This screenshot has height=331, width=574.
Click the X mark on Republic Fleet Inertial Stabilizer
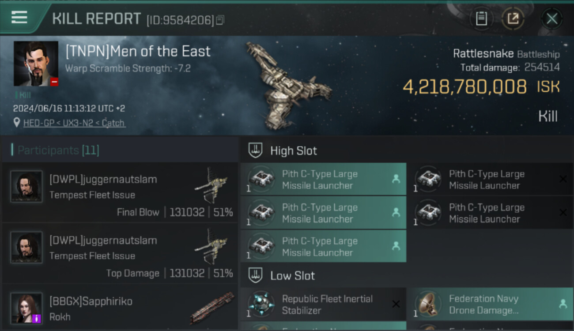(396, 304)
